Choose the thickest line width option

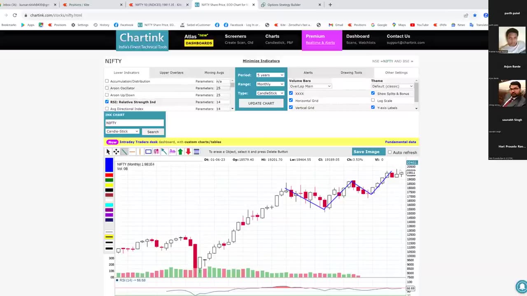109,248
